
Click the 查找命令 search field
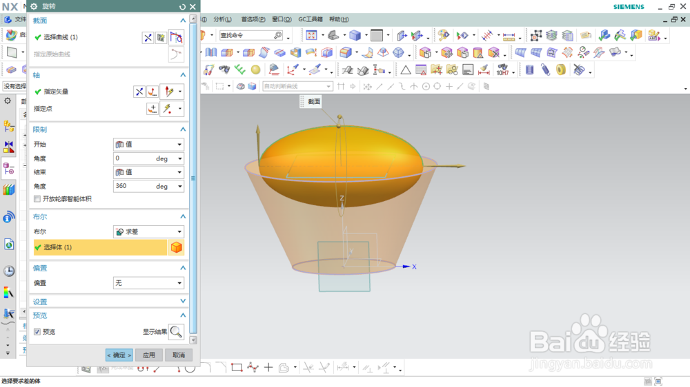pos(251,35)
